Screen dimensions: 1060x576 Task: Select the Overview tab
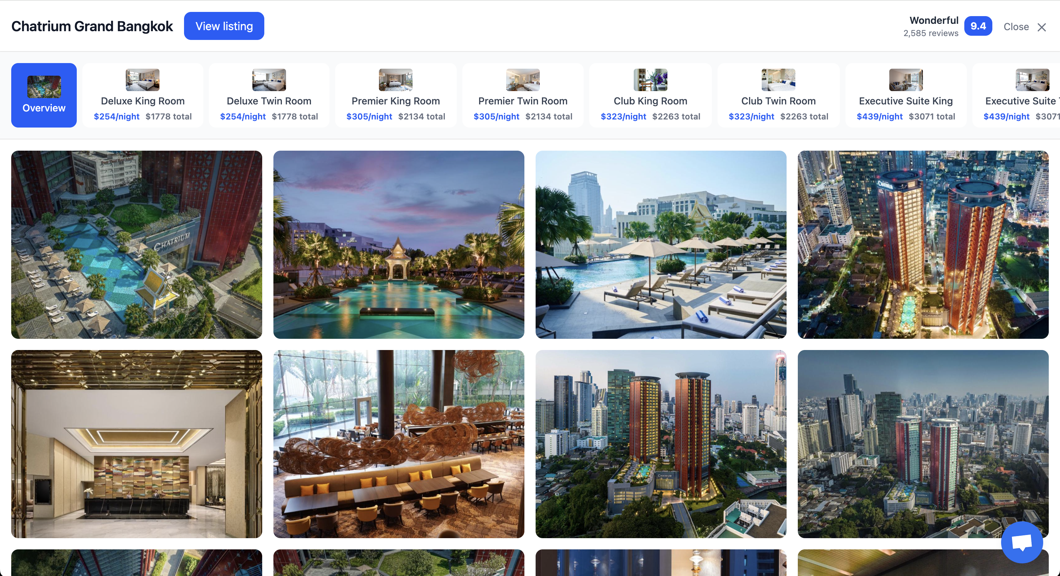pos(44,95)
